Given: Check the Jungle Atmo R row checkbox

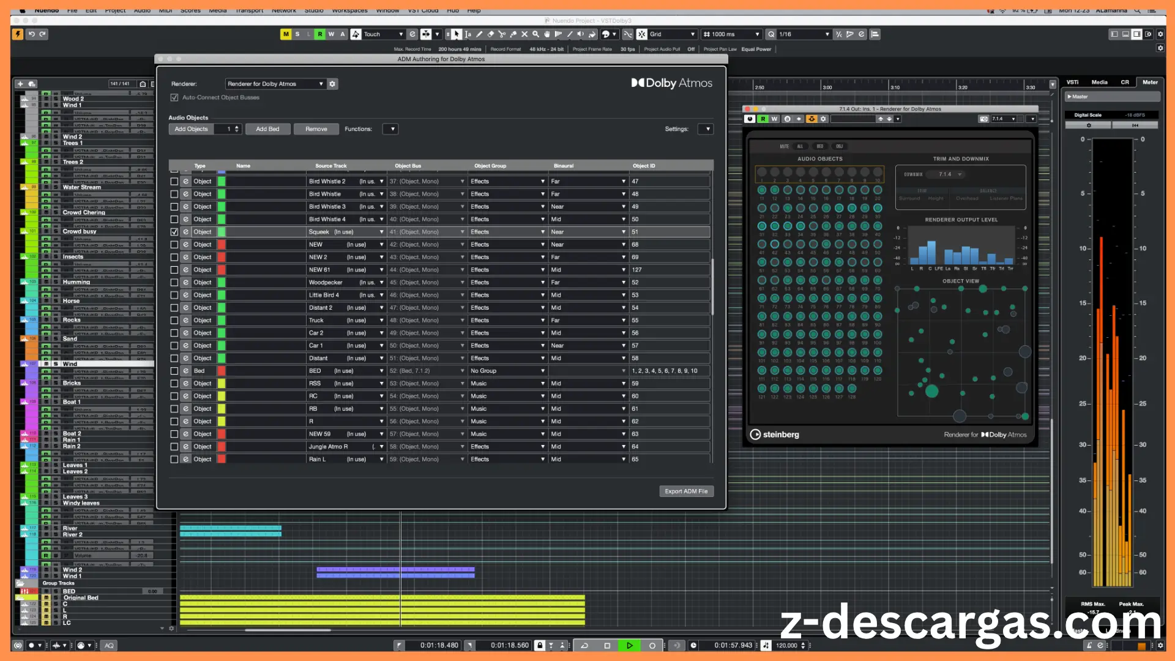Looking at the screenshot, I should (x=174, y=447).
